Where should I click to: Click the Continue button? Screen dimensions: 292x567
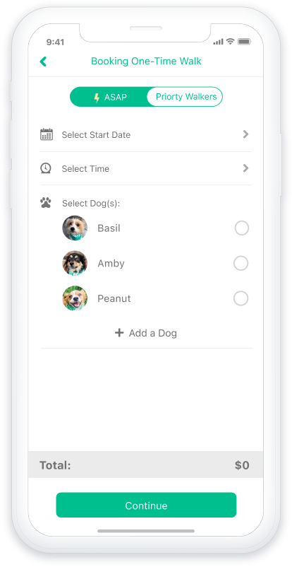point(146,505)
